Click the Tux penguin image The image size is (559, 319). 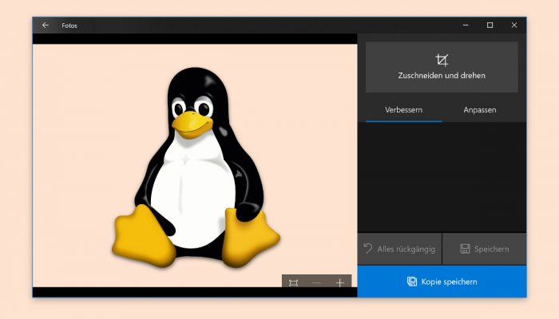point(196,167)
